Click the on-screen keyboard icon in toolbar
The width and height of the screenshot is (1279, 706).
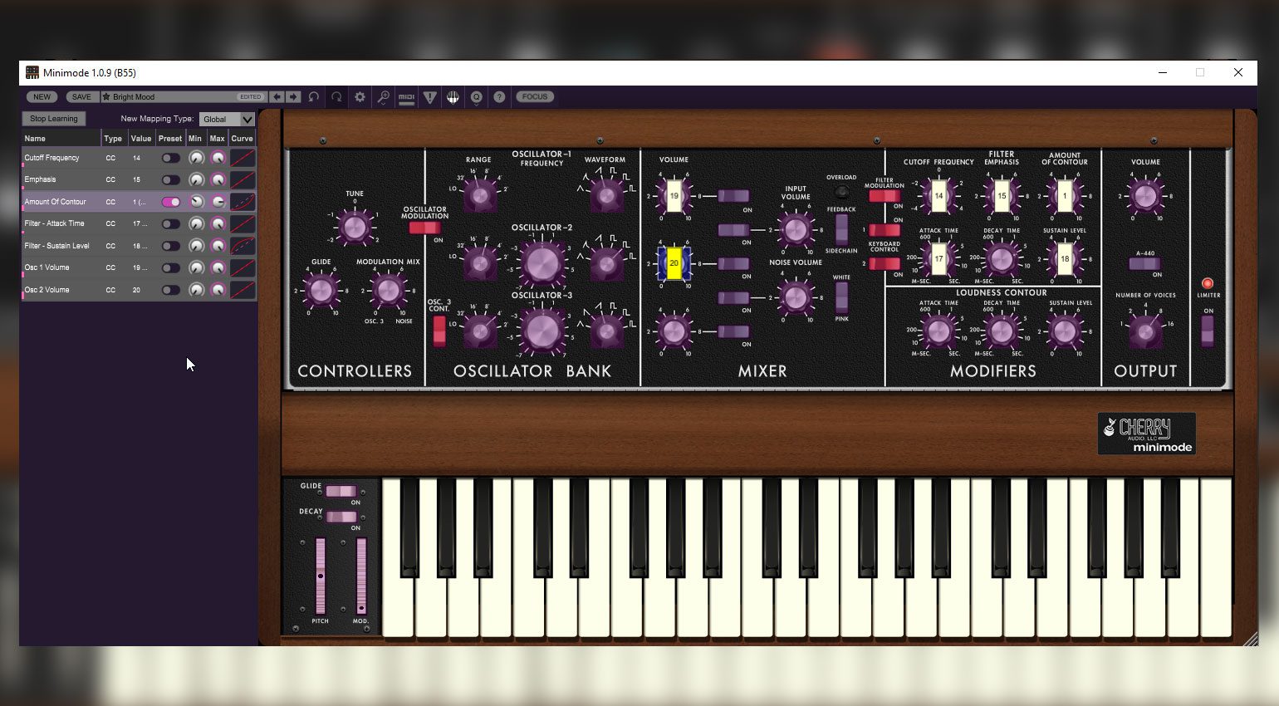pos(453,97)
